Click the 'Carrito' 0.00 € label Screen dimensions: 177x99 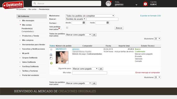click(153, 3)
